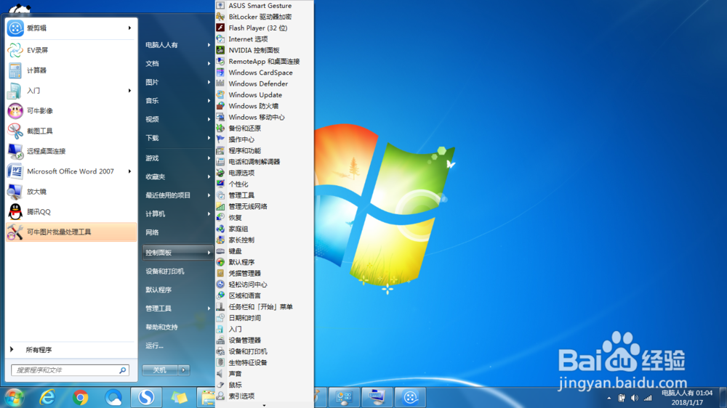727x408 pixels.
Task: Open 声音 sound settings
Action: 265,374
